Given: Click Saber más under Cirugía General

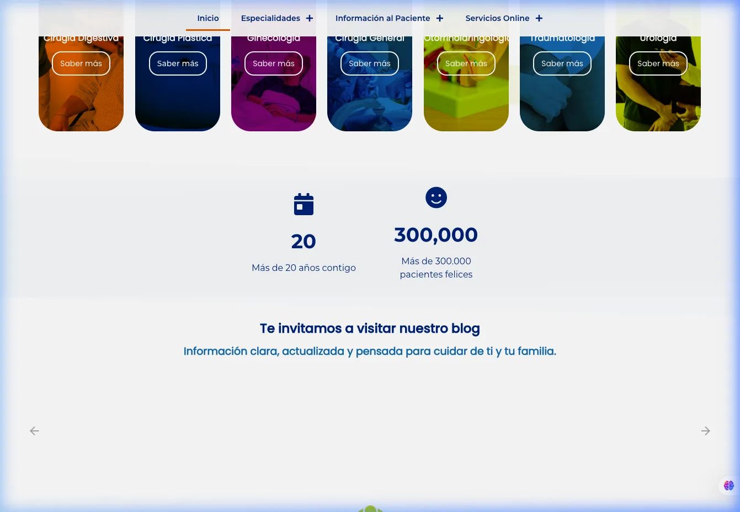Looking at the screenshot, I should [x=369, y=63].
